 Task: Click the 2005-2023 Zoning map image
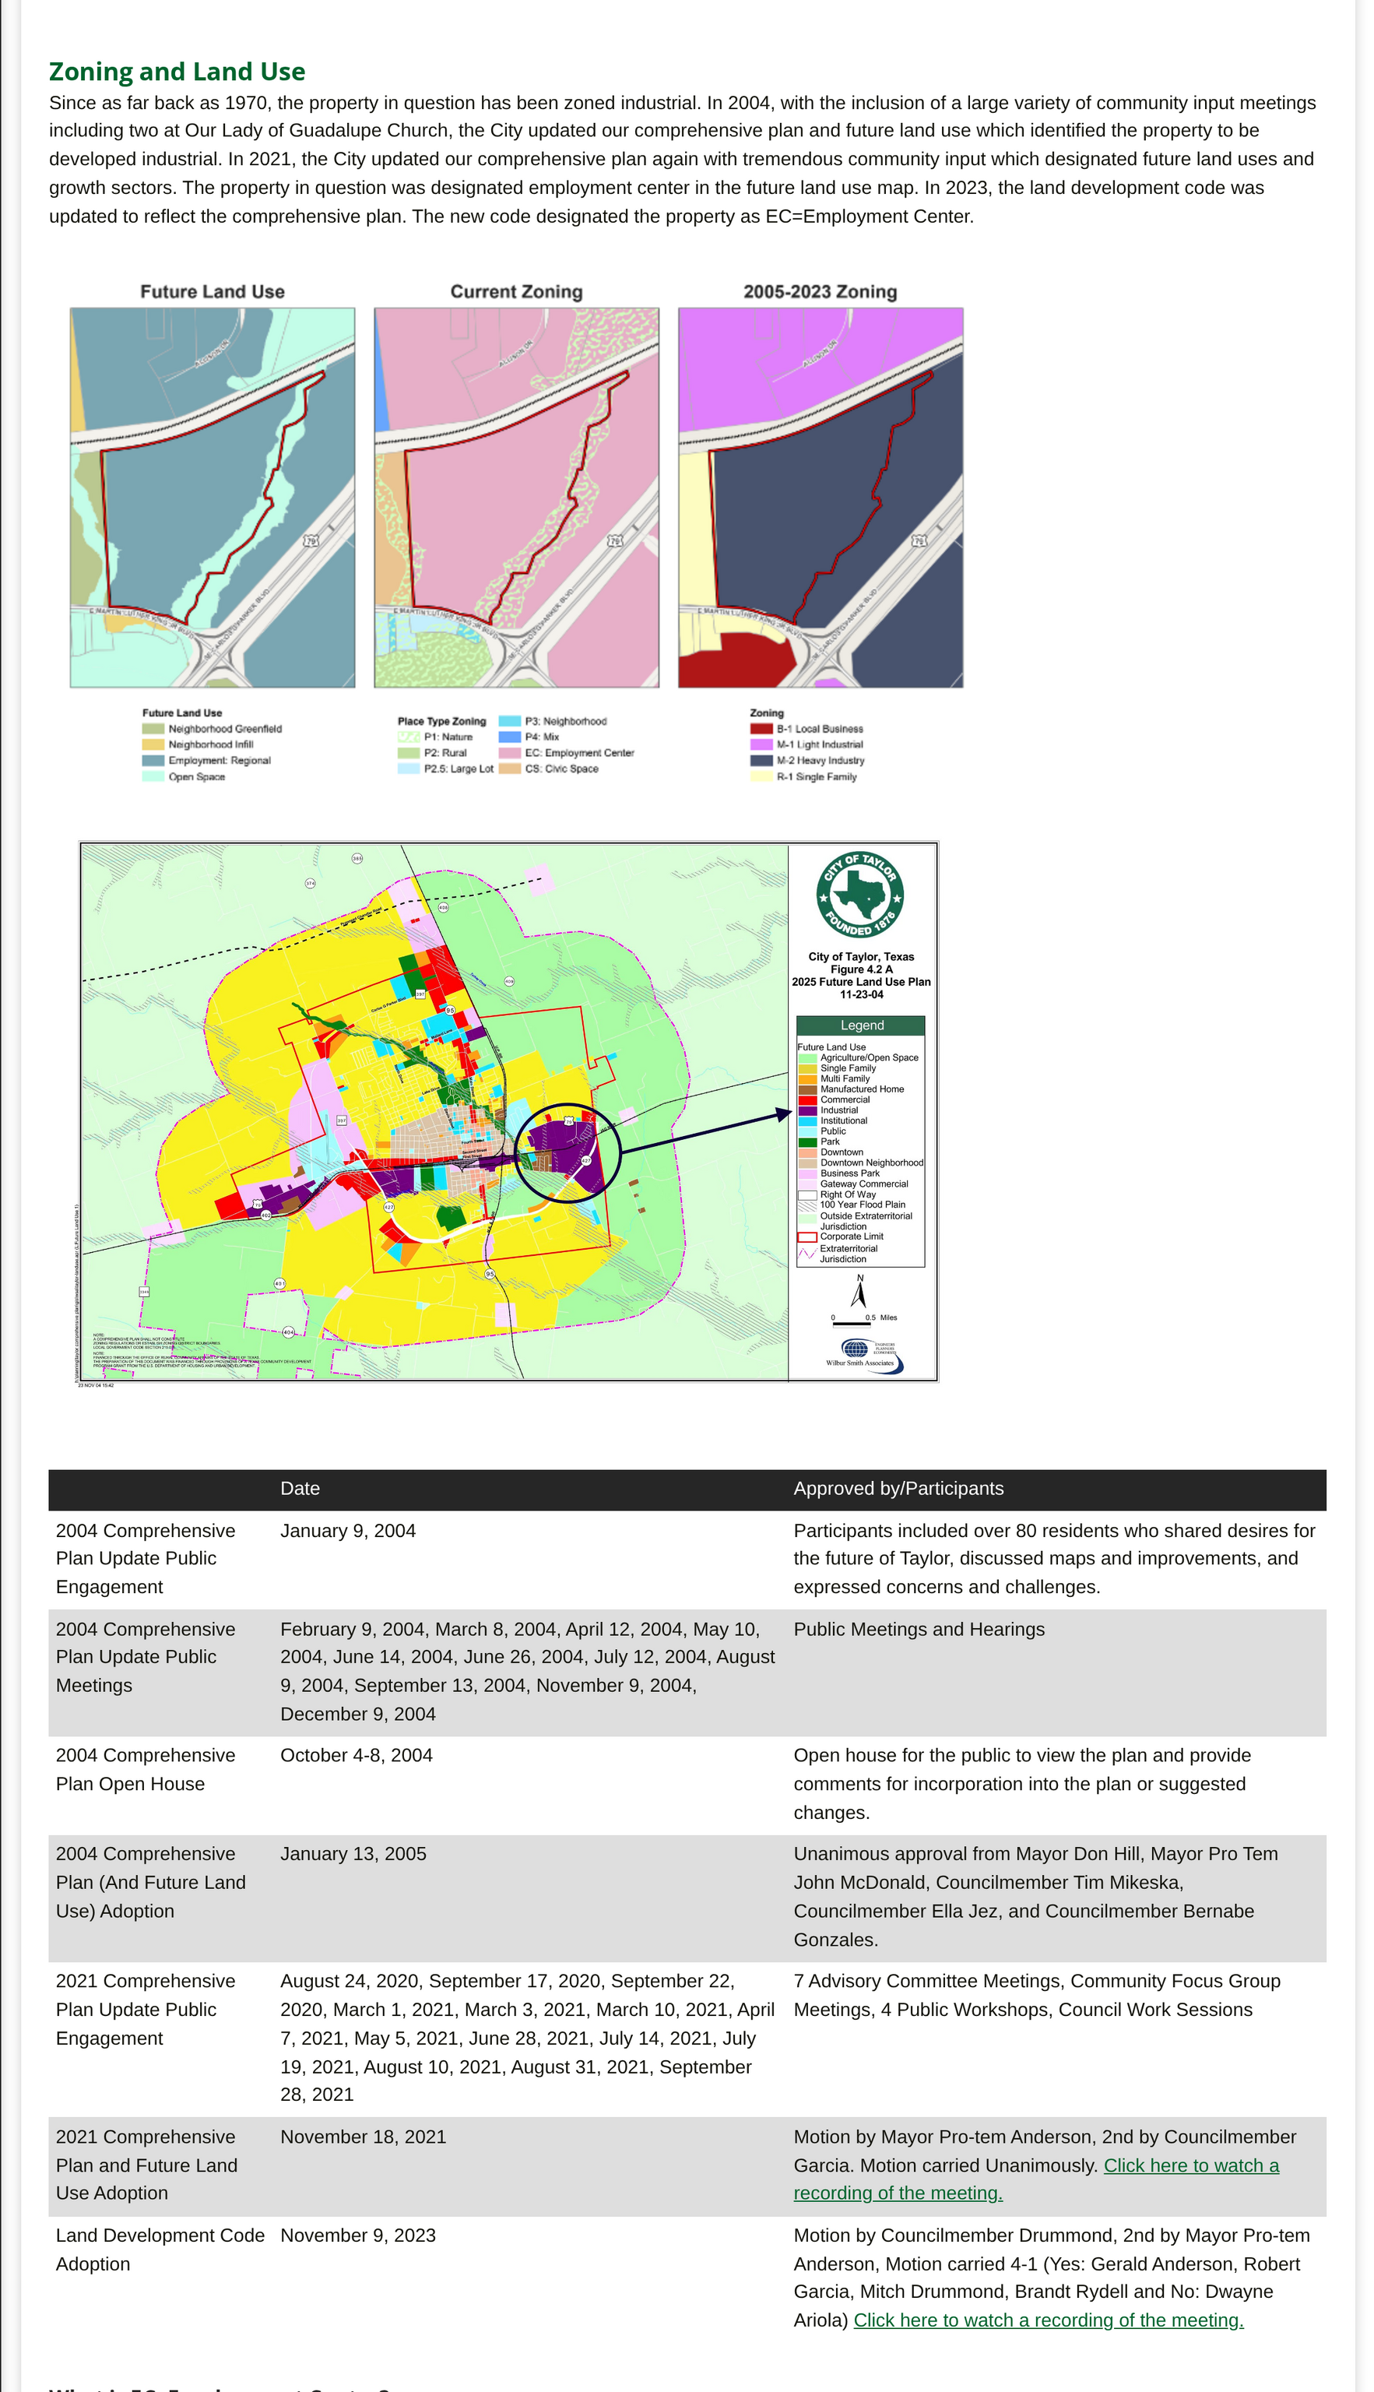(x=821, y=498)
